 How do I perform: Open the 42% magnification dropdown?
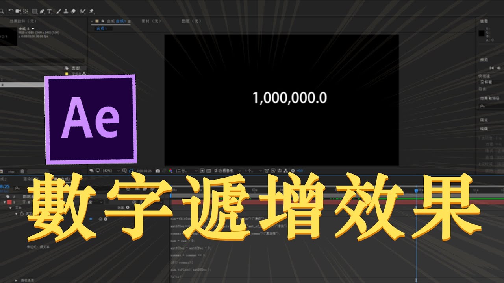[x=111, y=171]
